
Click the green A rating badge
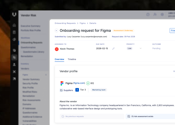(x=88, y=83)
